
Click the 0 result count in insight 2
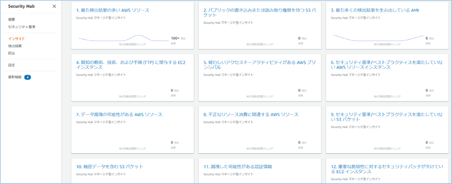[x=299, y=38]
